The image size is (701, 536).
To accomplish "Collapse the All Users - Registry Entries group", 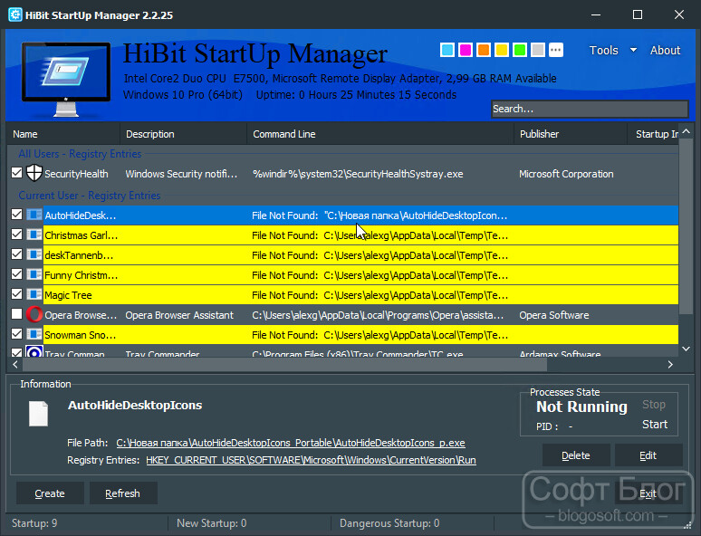I will [x=80, y=154].
